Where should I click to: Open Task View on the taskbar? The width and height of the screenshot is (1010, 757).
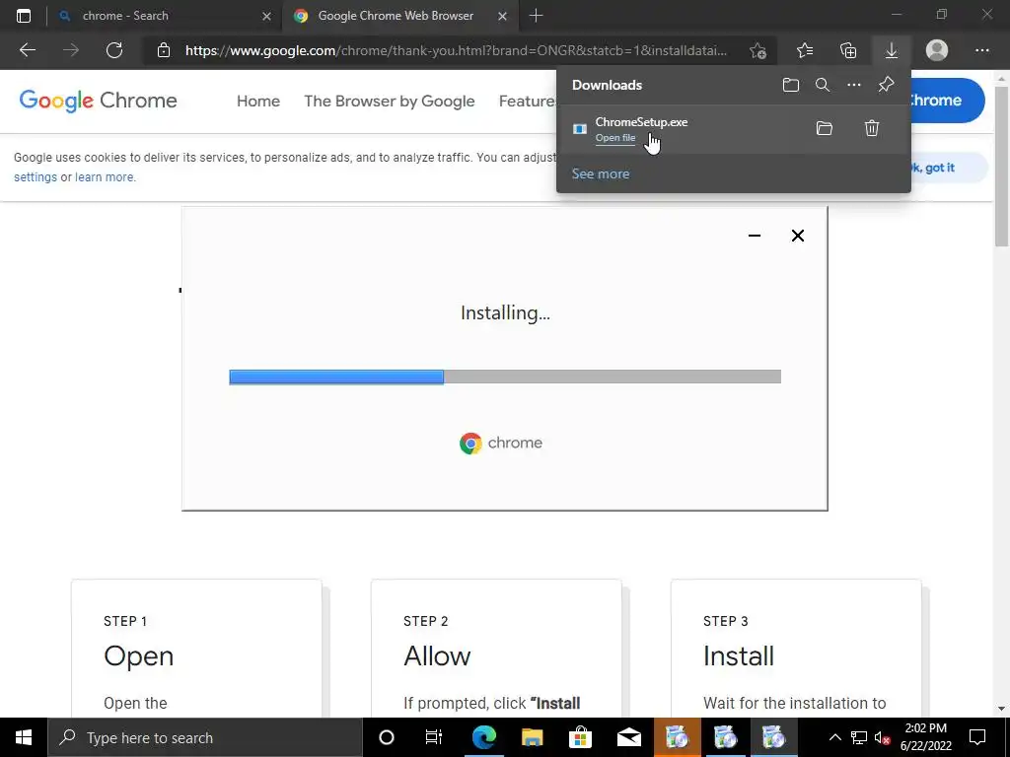click(434, 737)
